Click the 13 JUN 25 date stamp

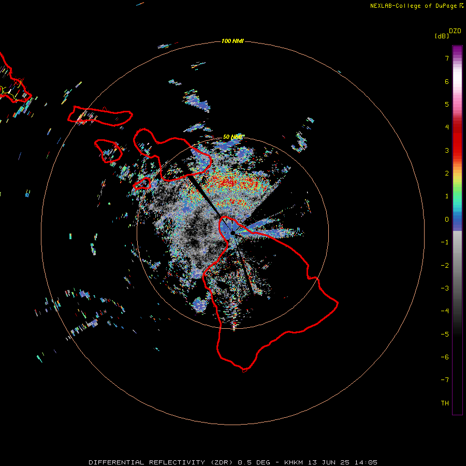[329, 462]
